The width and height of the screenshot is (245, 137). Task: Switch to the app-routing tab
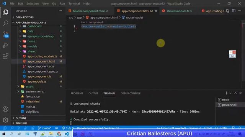[213, 11]
